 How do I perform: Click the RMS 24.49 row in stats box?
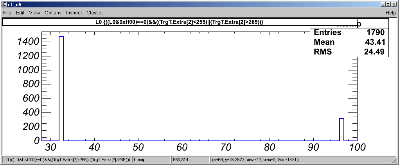[349, 52]
